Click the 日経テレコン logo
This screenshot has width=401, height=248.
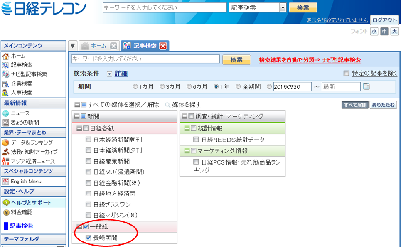pos(44,8)
